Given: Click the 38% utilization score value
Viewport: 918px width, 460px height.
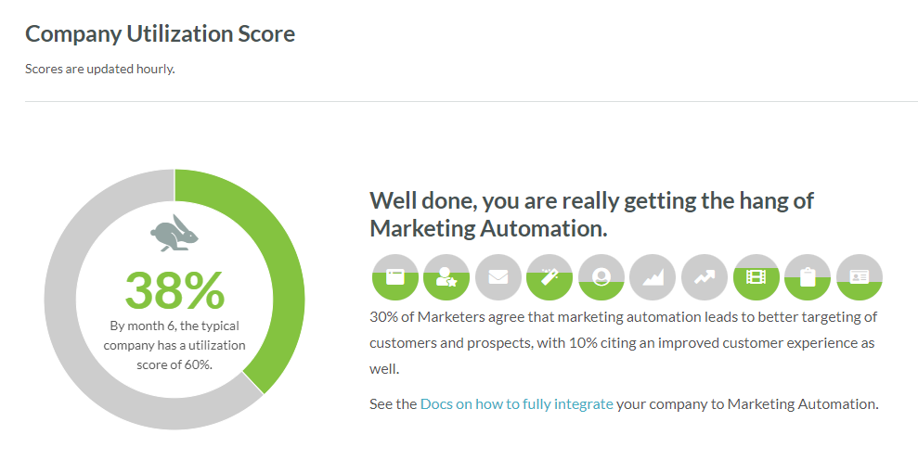Looking at the screenshot, I should pos(175,290).
